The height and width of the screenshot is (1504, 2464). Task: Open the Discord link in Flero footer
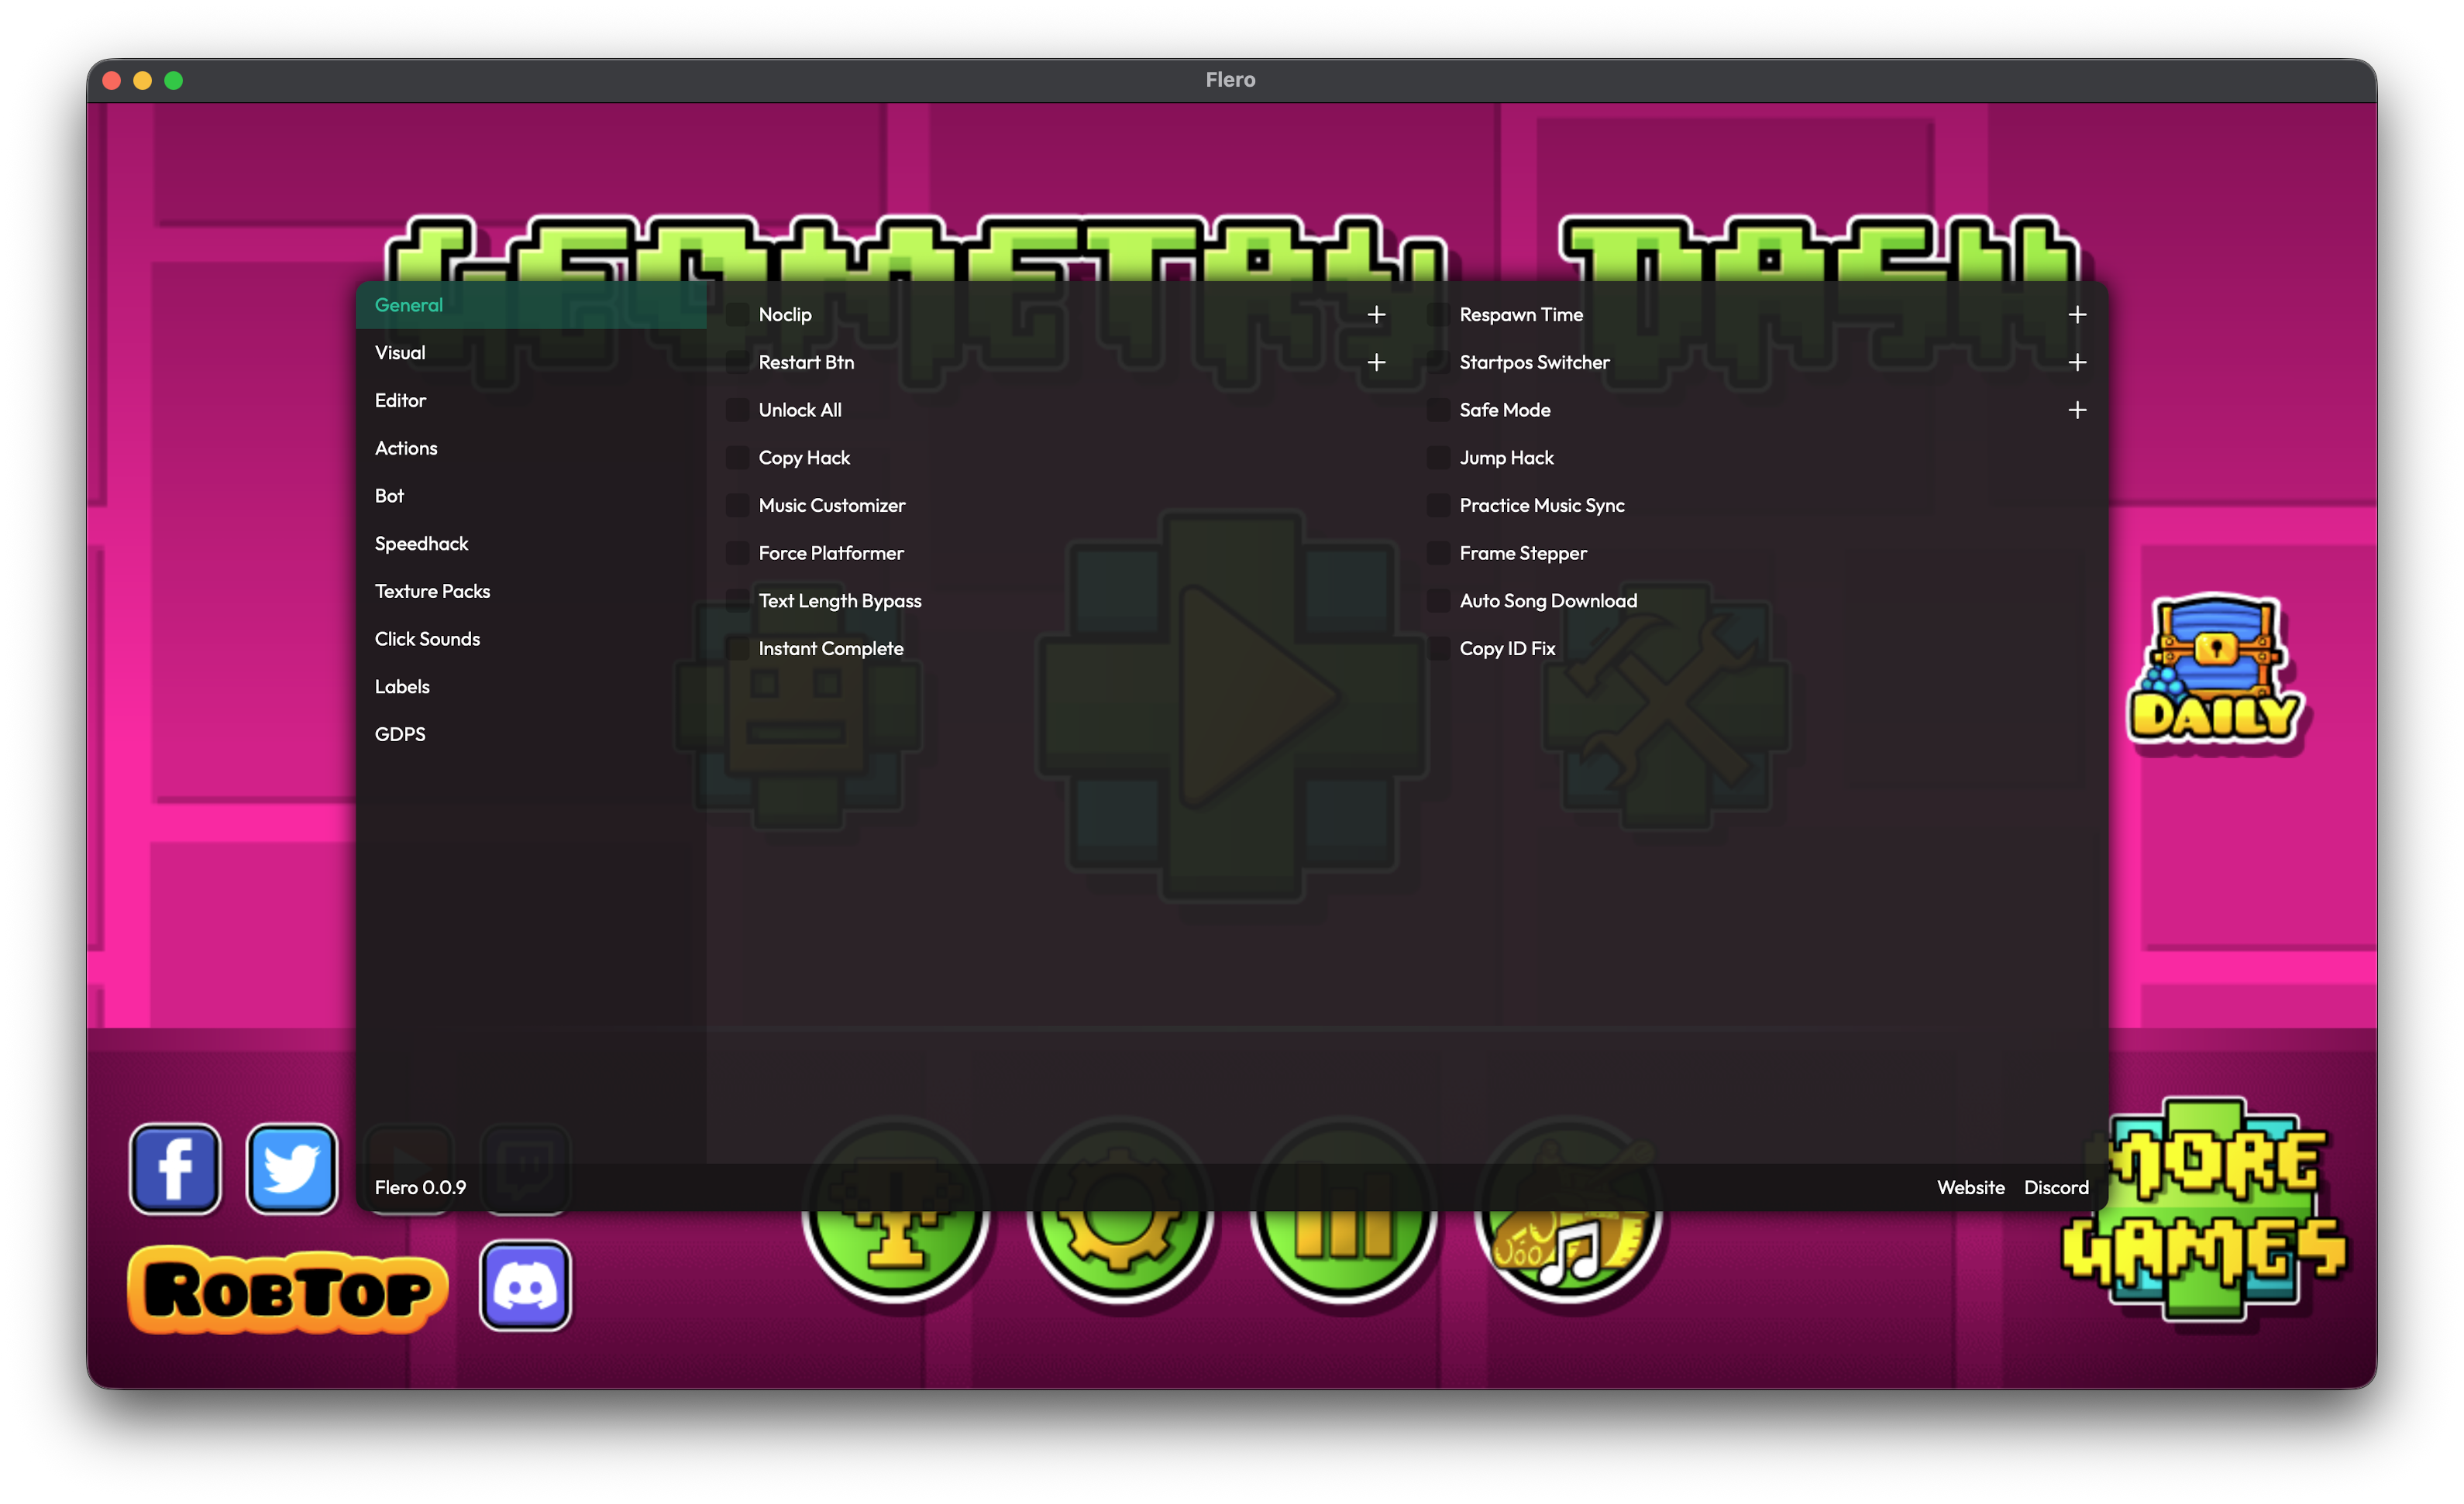pyautogui.click(x=2056, y=1188)
